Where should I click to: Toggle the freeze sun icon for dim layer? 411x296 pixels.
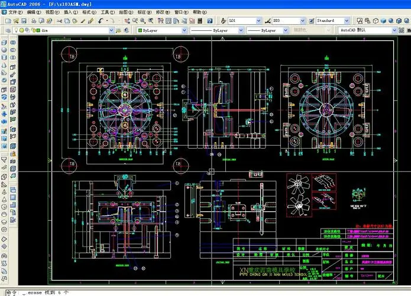[21, 30]
